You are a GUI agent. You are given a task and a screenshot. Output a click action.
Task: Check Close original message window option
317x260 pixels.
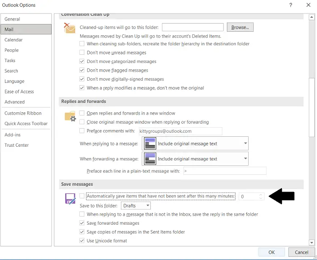82,122
